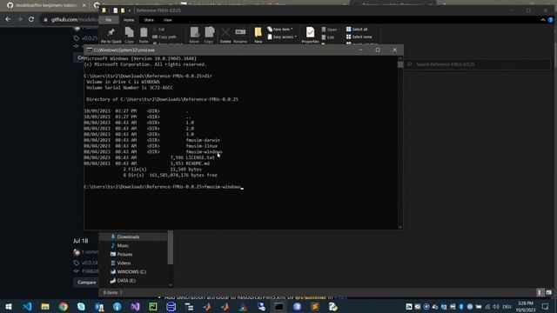
Task: Click the browser back arrow
Action: [x=8, y=19]
